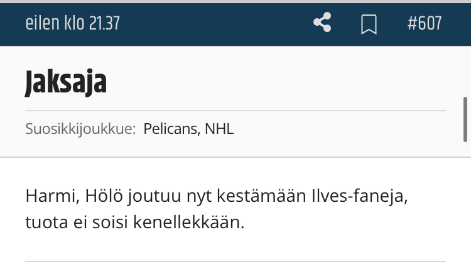Click the timestamp "eilen klo 21.37"
The height and width of the screenshot is (276, 471).
point(73,23)
